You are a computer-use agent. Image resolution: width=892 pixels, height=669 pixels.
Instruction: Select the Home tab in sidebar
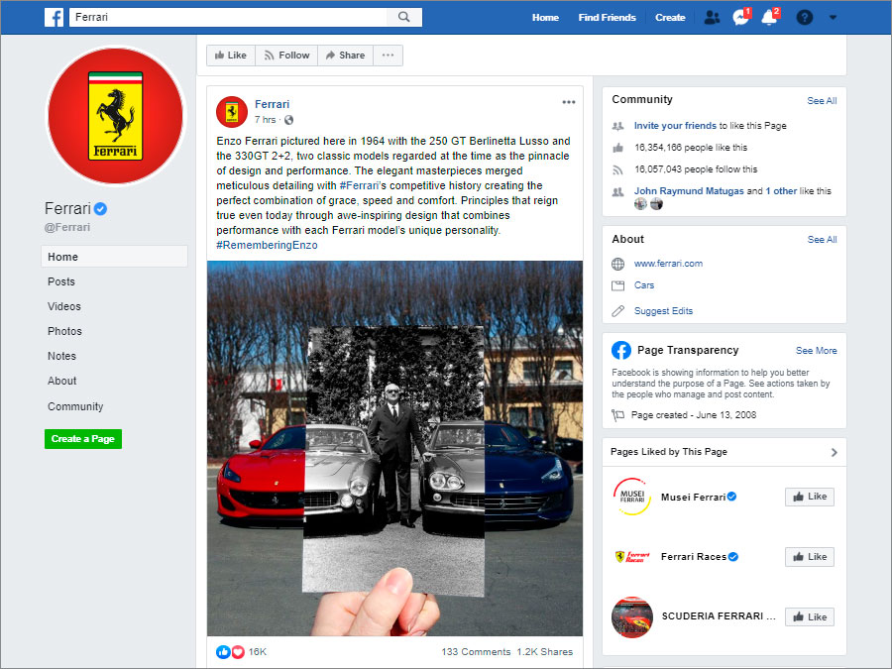click(x=114, y=257)
